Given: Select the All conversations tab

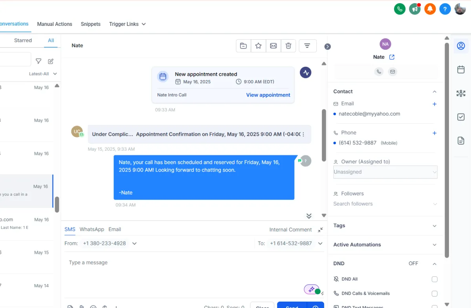Looking at the screenshot, I should point(51,40).
